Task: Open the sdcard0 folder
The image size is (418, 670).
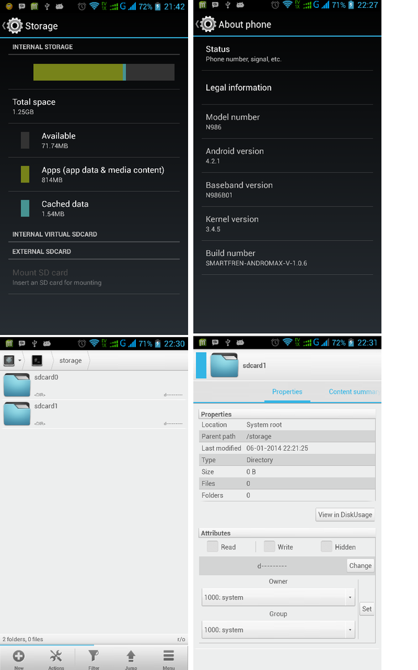Action: pos(94,385)
